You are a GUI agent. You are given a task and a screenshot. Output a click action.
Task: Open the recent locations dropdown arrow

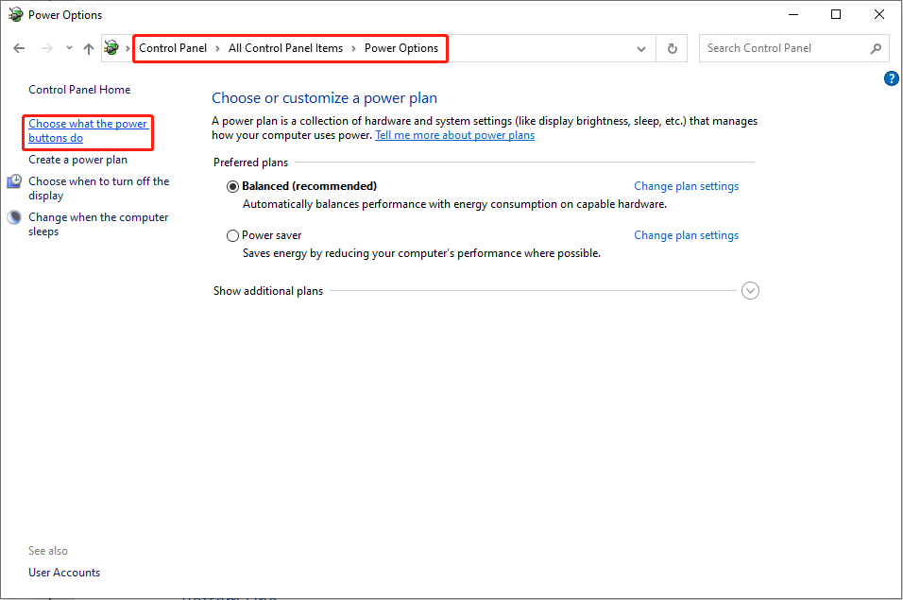(x=69, y=48)
